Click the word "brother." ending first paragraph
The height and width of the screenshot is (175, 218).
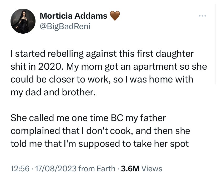79,92
